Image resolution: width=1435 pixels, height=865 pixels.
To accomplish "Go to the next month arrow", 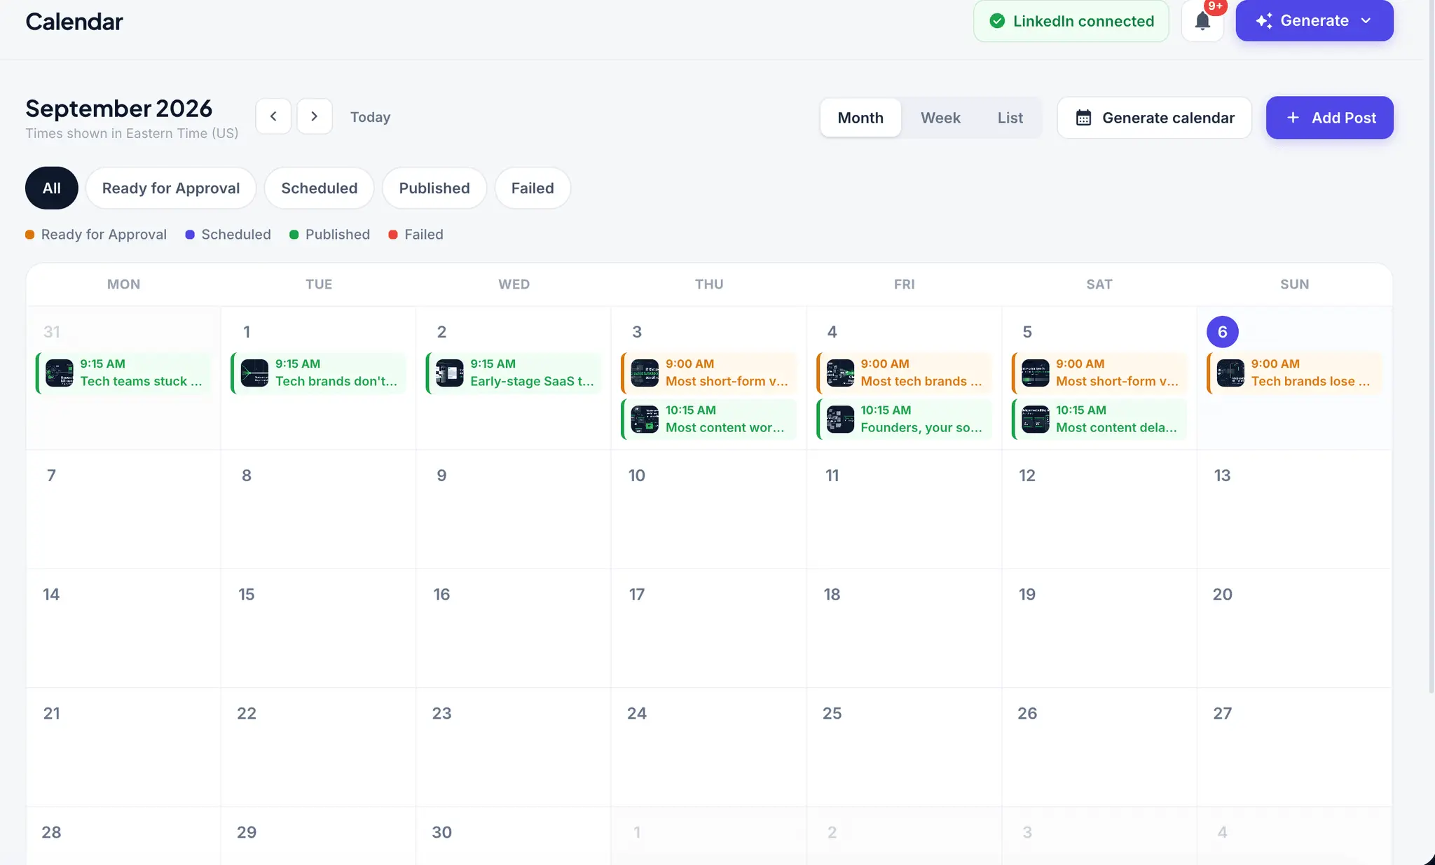I will pos(315,116).
